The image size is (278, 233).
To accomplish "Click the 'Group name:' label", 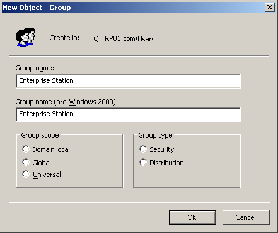I will 35,68.
